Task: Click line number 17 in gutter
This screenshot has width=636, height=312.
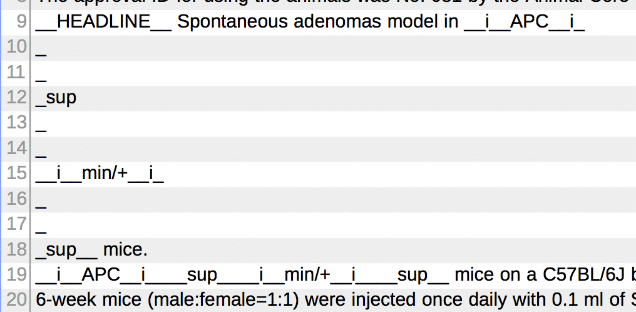Action: (x=17, y=224)
